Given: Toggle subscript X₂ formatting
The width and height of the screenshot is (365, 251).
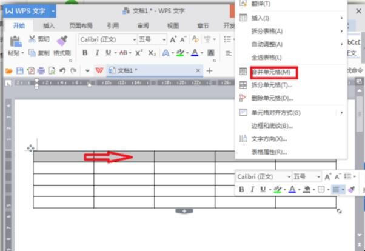Looking at the screenshot, I should (152, 53).
